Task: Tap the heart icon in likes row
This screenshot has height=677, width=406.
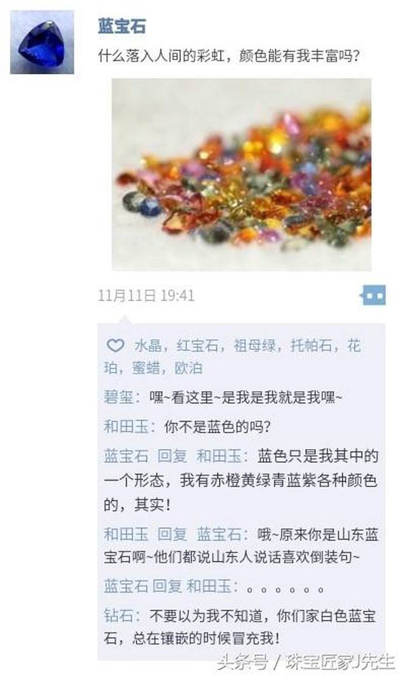Action: coord(115,346)
